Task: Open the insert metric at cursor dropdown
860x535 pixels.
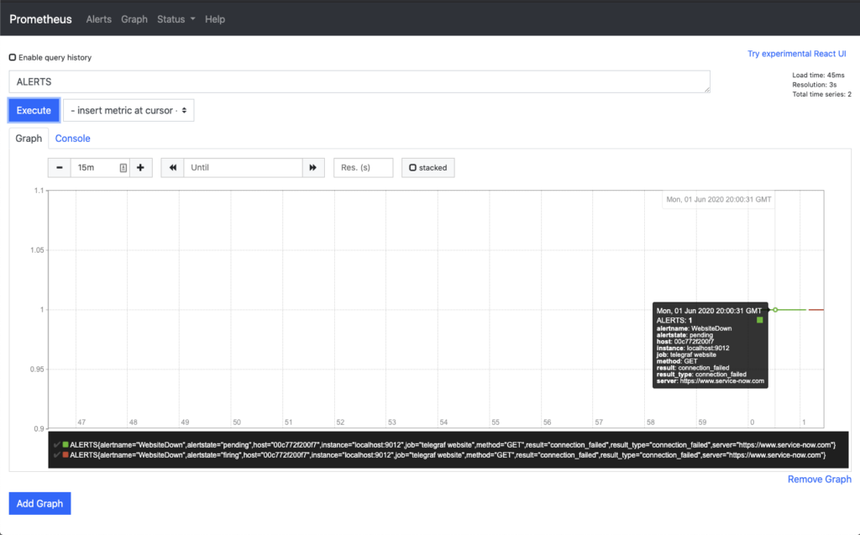Action: [x=128, y=110]
